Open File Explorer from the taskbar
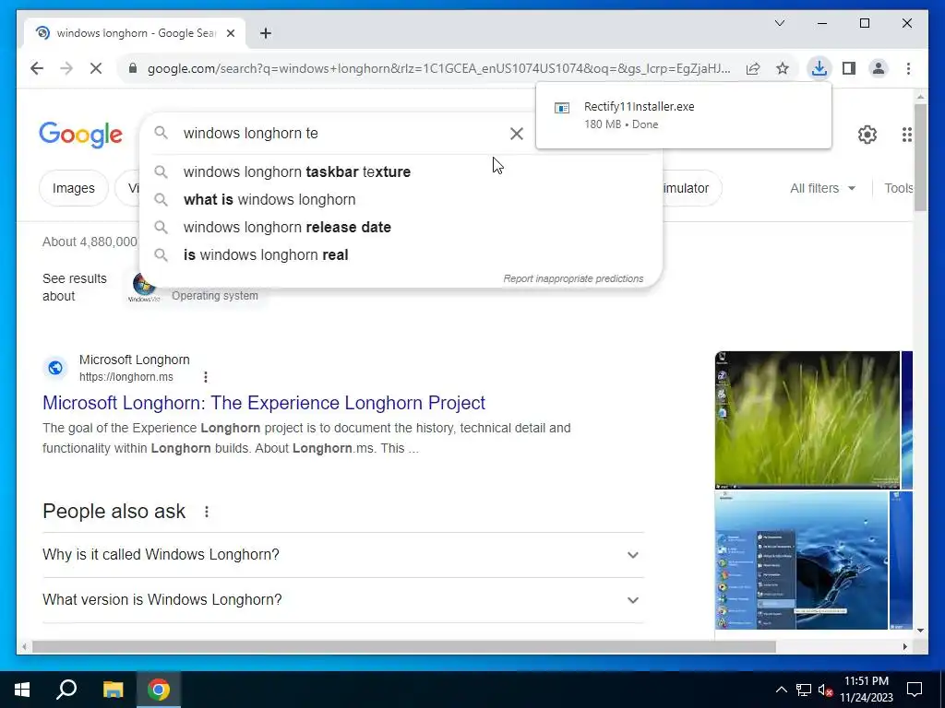Image resolution: width=945 pixels, height=708 pixels. (x=113, y=690)
